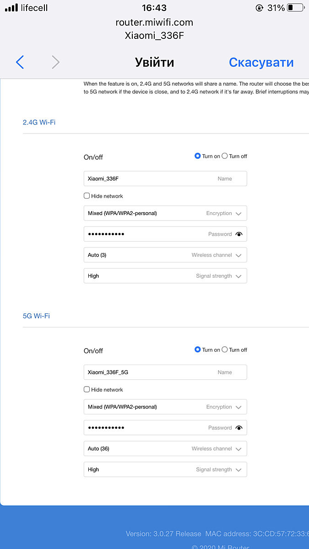309x549 pixels.
Task: Open the 5G Signal strength dropdown
Action: 165,469
